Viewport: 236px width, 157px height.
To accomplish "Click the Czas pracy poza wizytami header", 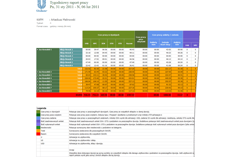I will 141,39.
